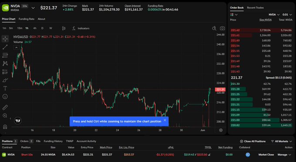Open the 0.01 price grouping dropdown
Viewport: 296px width, 162px height.
point(287,15)
